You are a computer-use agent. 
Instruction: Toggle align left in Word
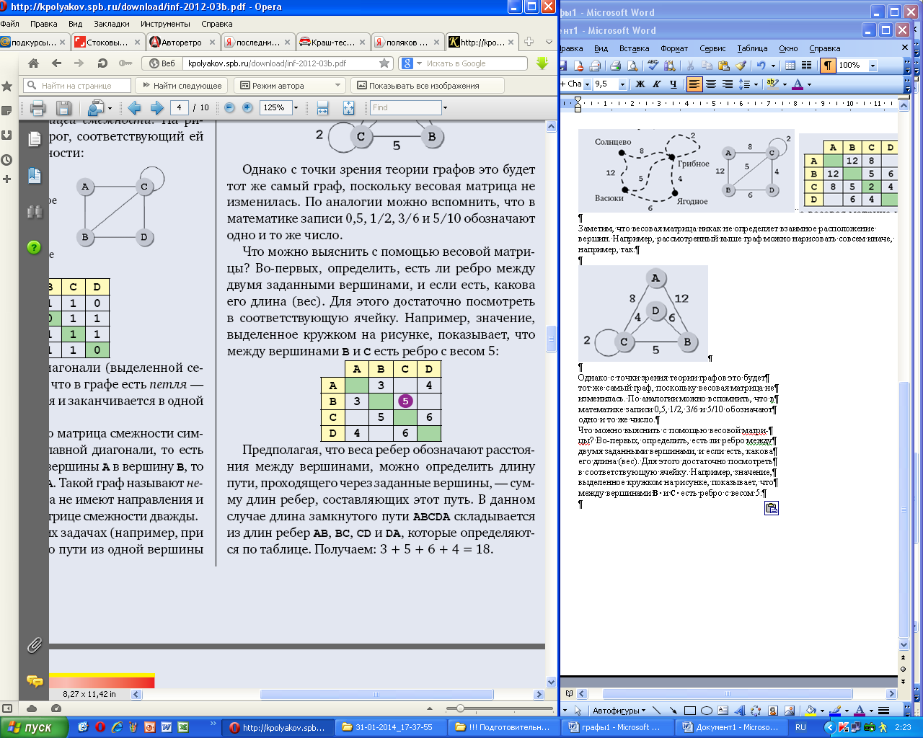[x=694, y=84]
